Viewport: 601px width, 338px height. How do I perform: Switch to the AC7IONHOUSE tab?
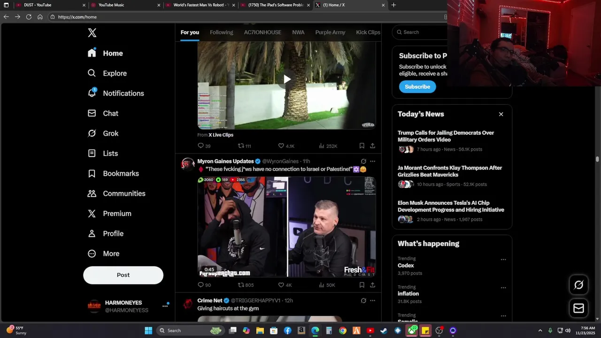click(x=262, y=32)
